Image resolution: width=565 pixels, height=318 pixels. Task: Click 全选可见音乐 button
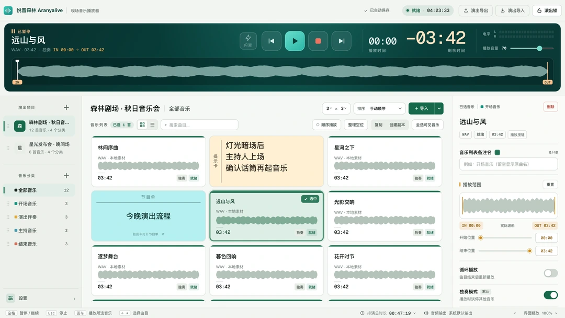(x=427, y=124)
